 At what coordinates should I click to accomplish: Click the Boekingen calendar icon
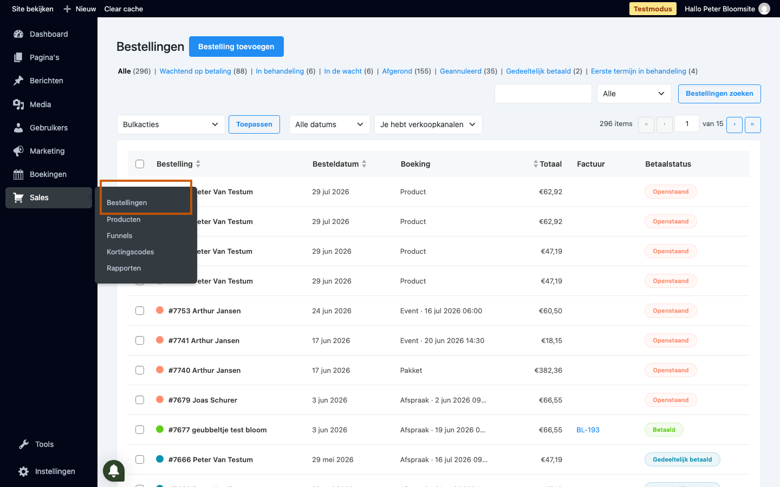click(18, 174)
